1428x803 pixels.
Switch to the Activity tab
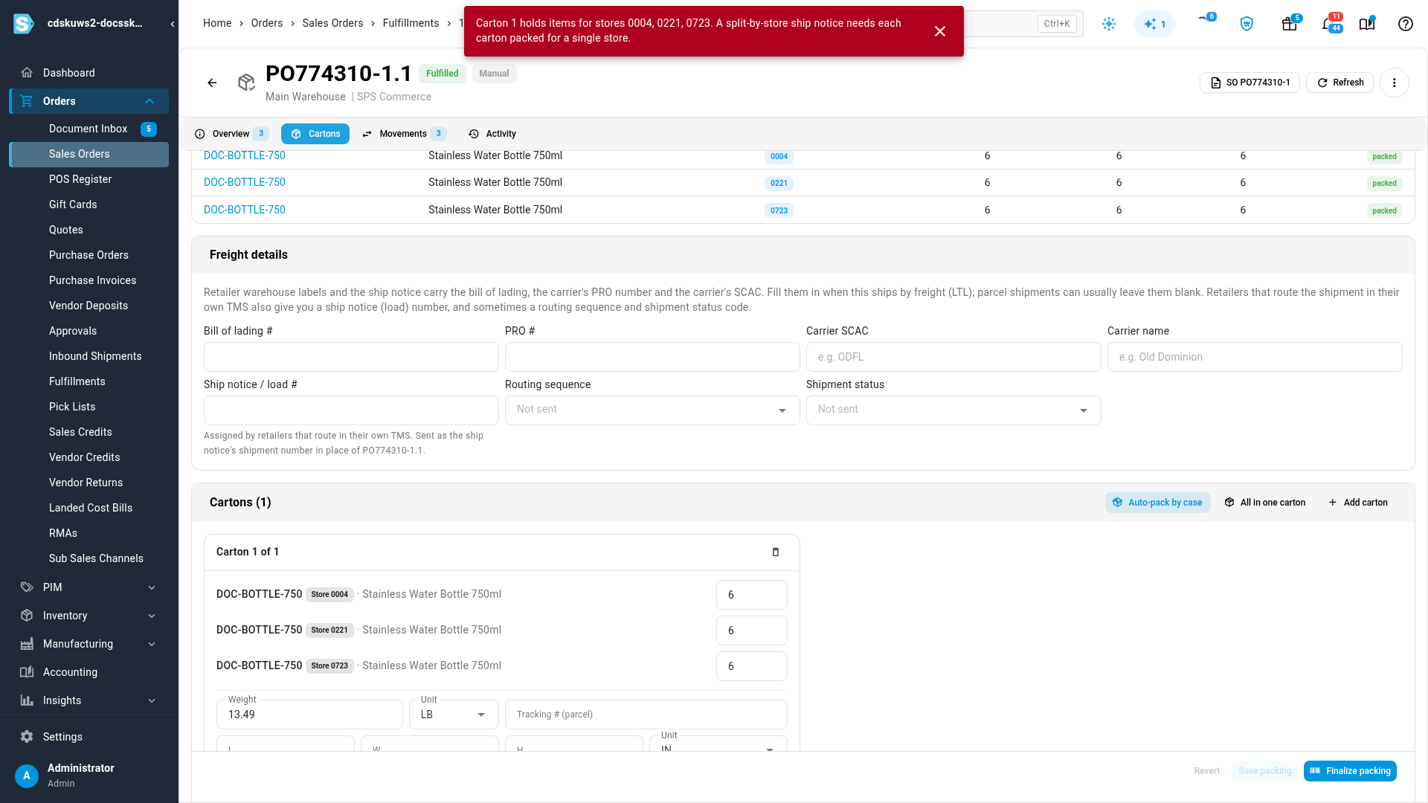(x=492, y=134)
